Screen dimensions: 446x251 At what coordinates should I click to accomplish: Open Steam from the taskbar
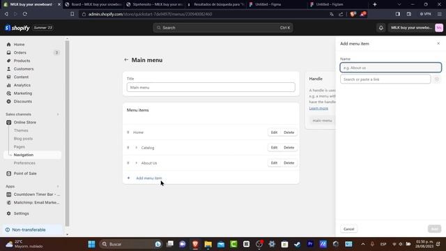298,244
